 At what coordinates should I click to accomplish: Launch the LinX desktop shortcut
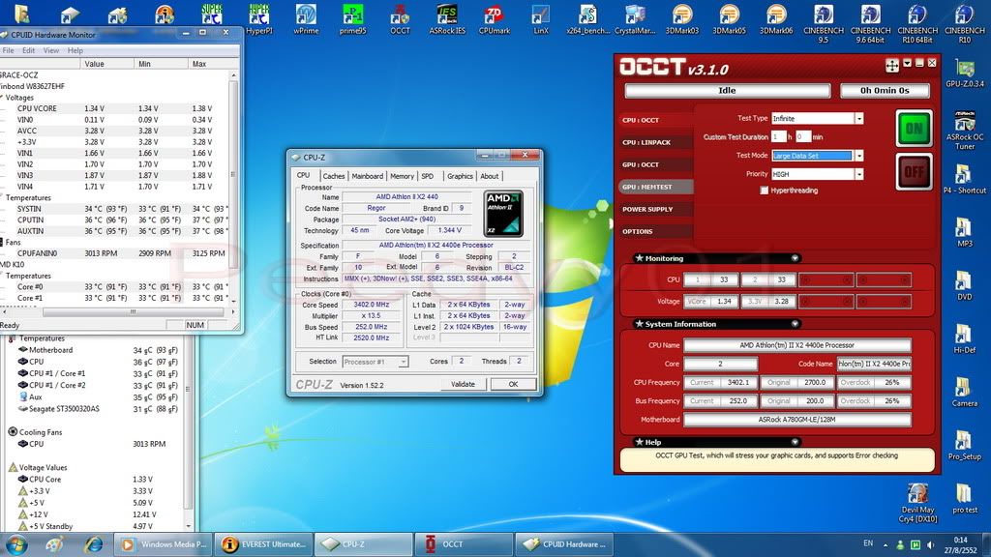click(541, 19)
